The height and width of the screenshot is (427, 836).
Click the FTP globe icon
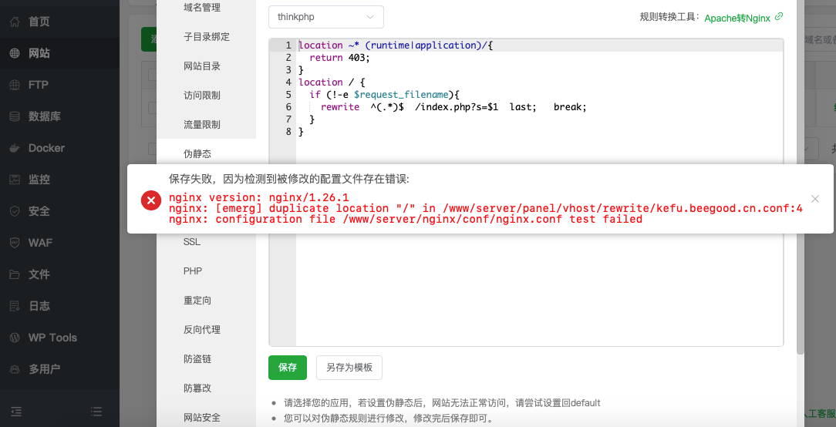[15, 85]
